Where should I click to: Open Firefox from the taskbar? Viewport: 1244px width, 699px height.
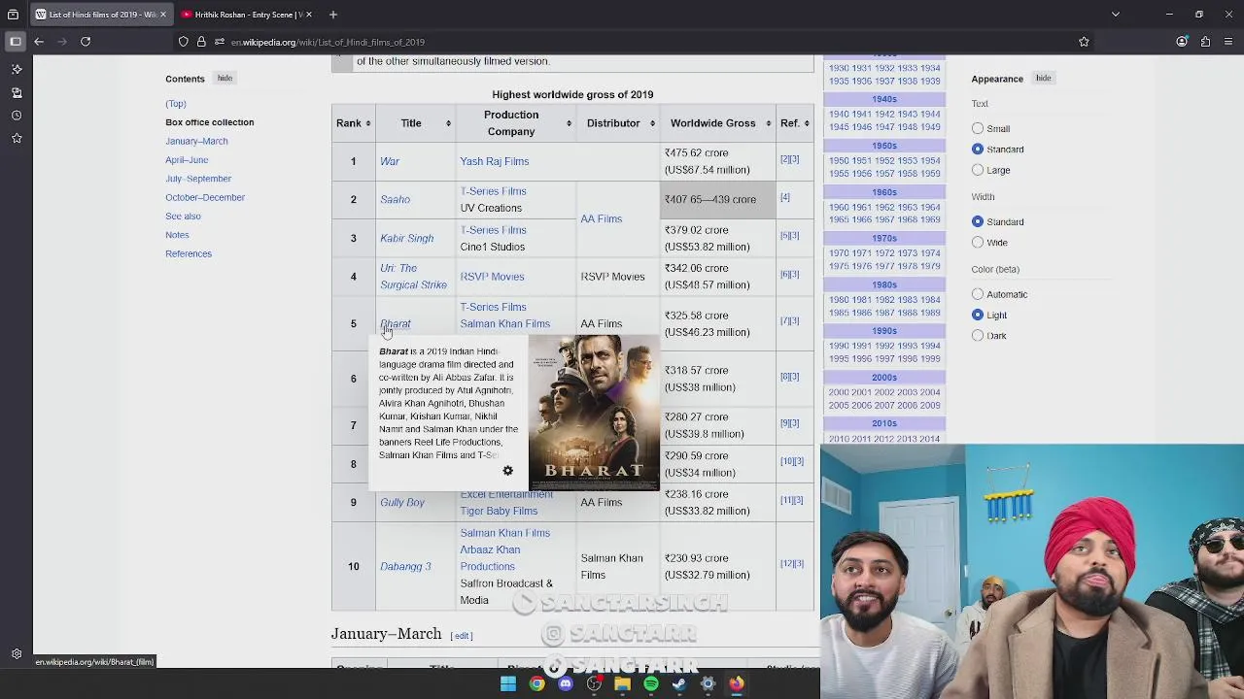point(737,683)
